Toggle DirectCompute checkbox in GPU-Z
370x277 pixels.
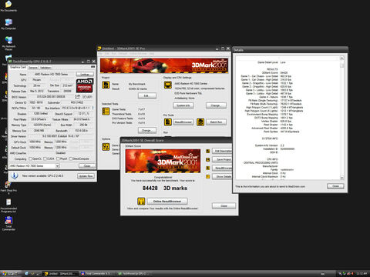click(x=71, y=159)
